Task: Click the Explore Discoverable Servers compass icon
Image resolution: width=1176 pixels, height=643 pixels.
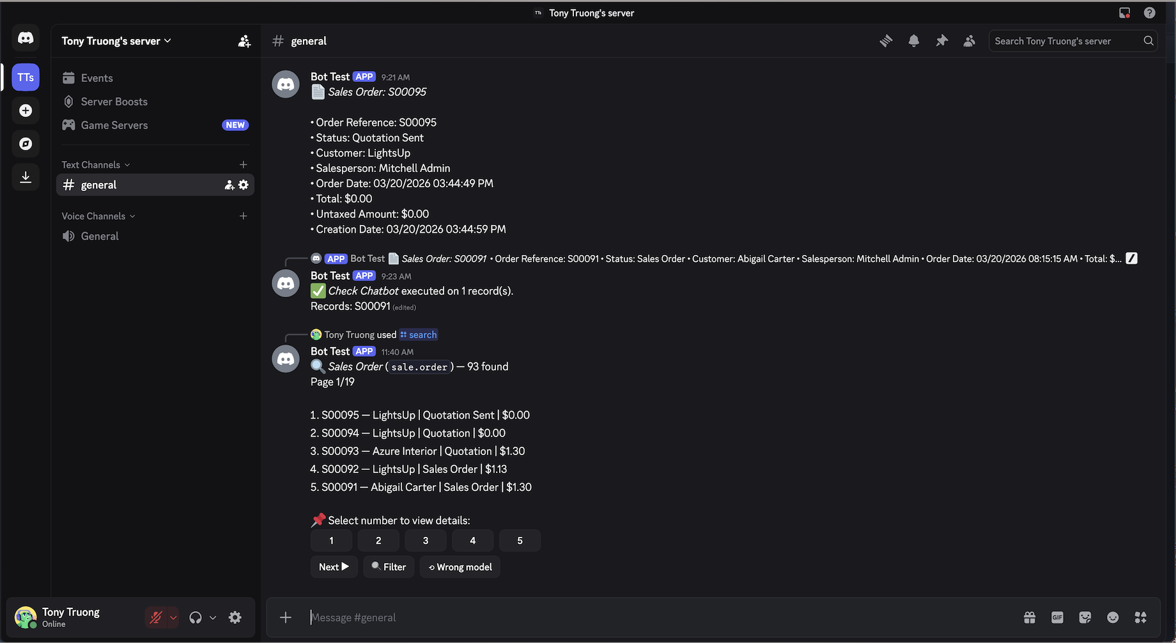Action: [x=26, y=144]
